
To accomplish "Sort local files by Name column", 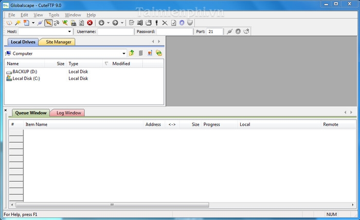I will click(13, 64).
